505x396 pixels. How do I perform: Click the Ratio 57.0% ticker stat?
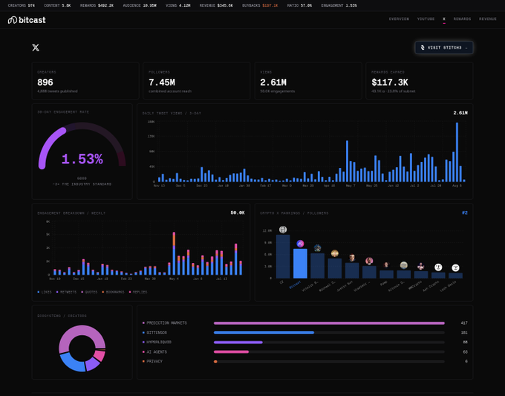pyautogui.click(x=299, y=5)
